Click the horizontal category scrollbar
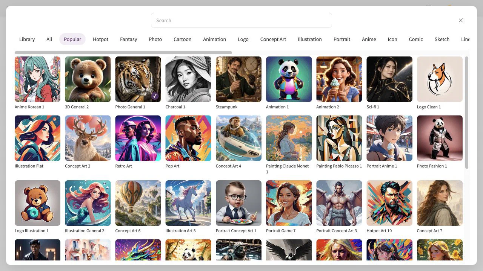The image size is (483, 271). [123, 53]
